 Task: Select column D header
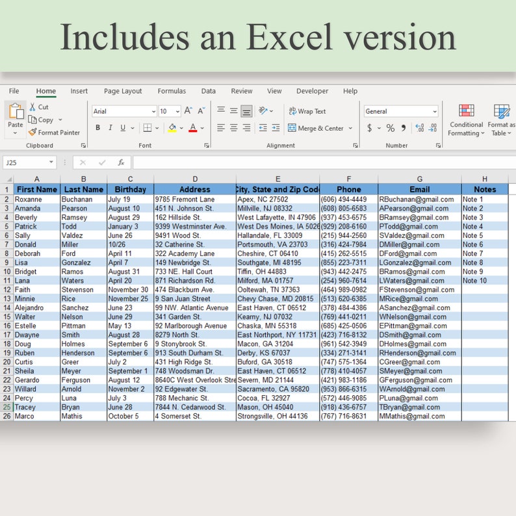(195, 179)
